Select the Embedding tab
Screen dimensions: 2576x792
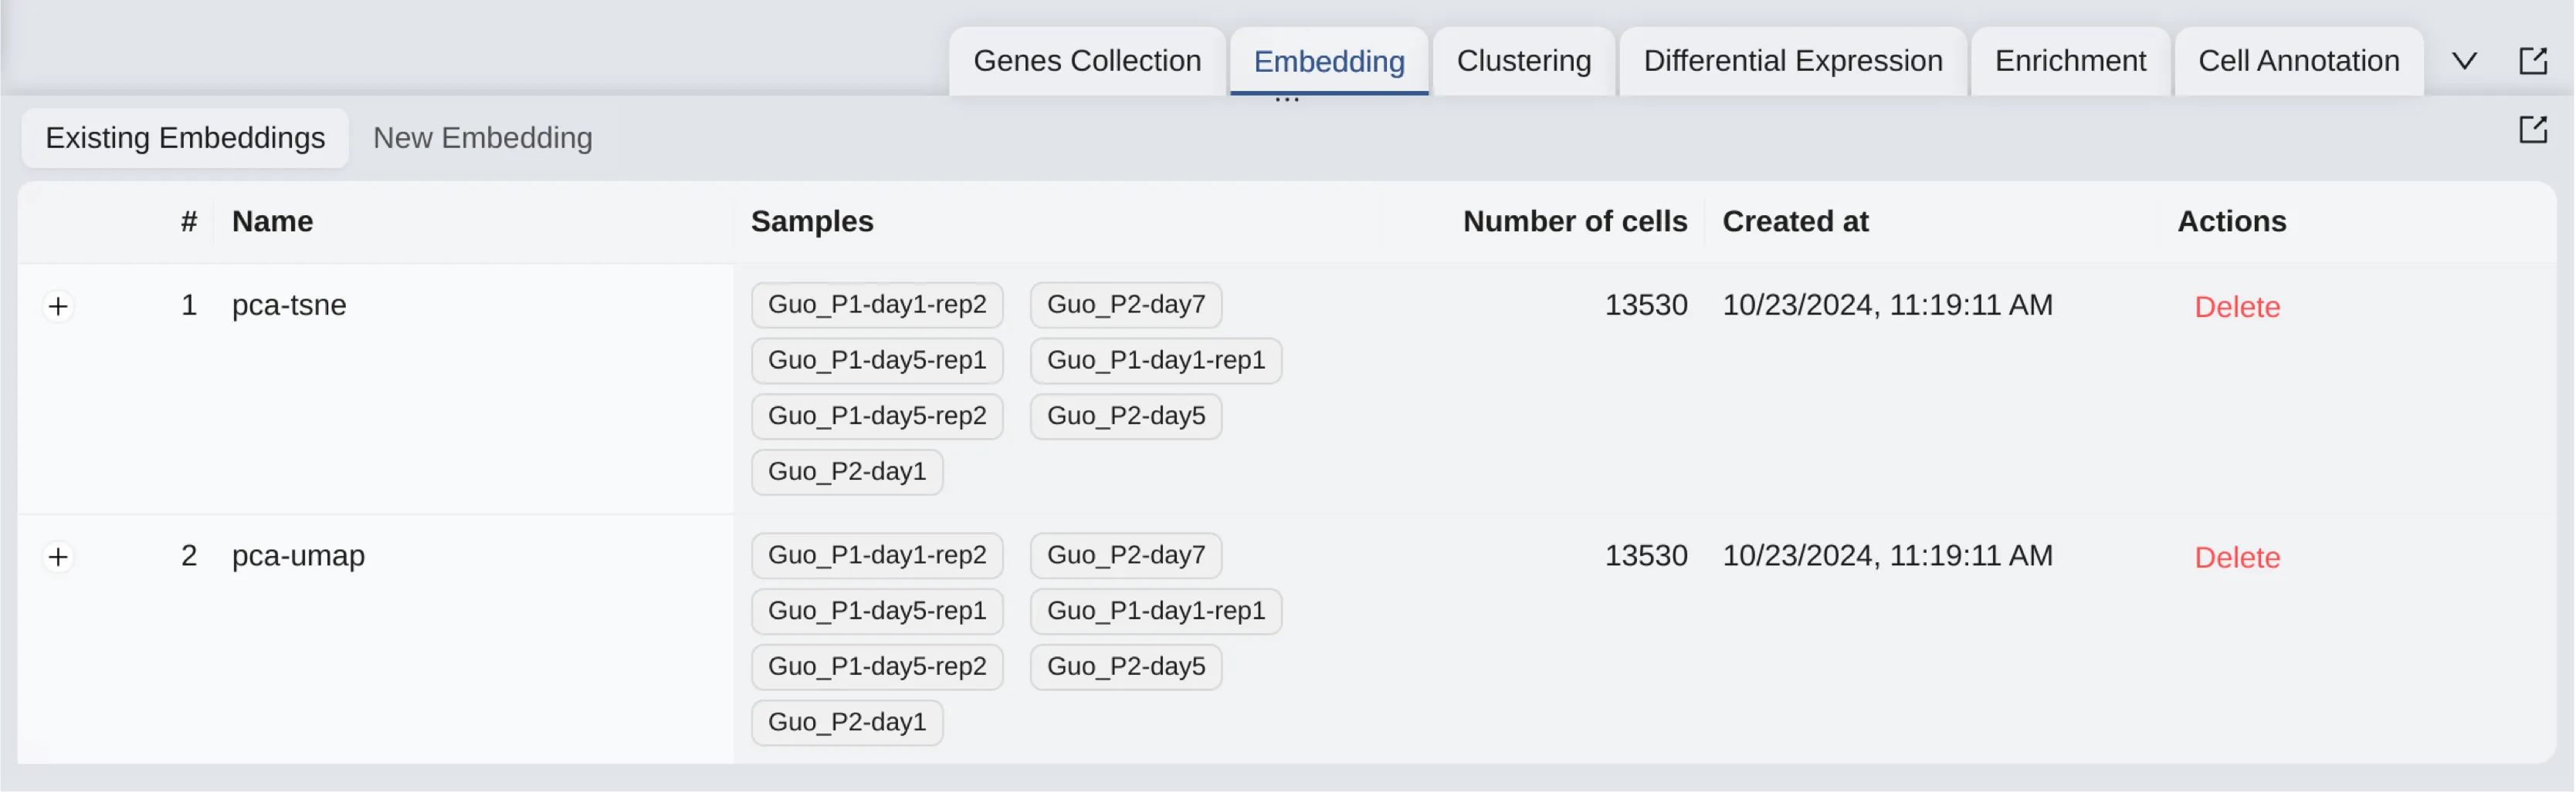tap(1328, 62)
